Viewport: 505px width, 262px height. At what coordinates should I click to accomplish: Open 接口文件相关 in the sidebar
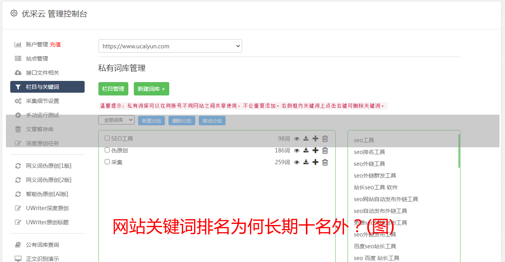(43, 73)
